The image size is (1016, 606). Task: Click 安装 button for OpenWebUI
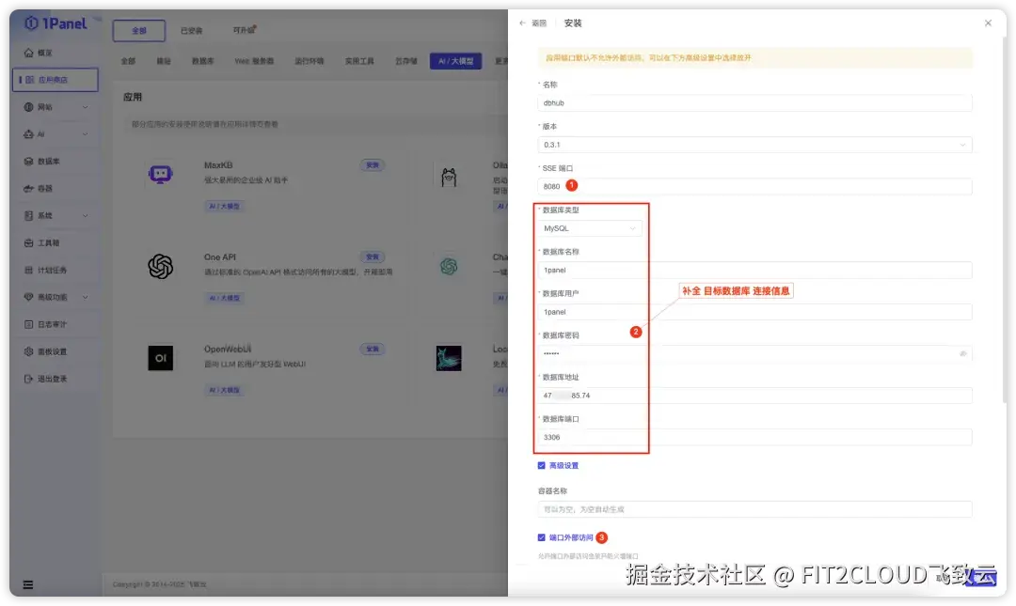click(x=373, y=349)
